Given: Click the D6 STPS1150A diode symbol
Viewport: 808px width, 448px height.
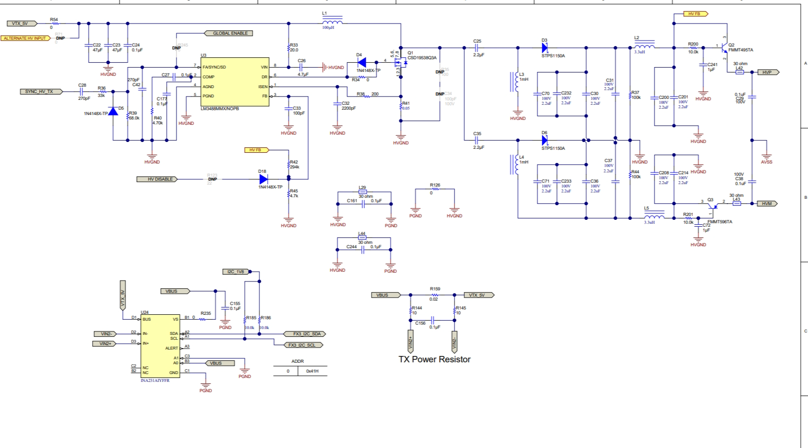Looking at the screenshot, I should pos(545,140).
